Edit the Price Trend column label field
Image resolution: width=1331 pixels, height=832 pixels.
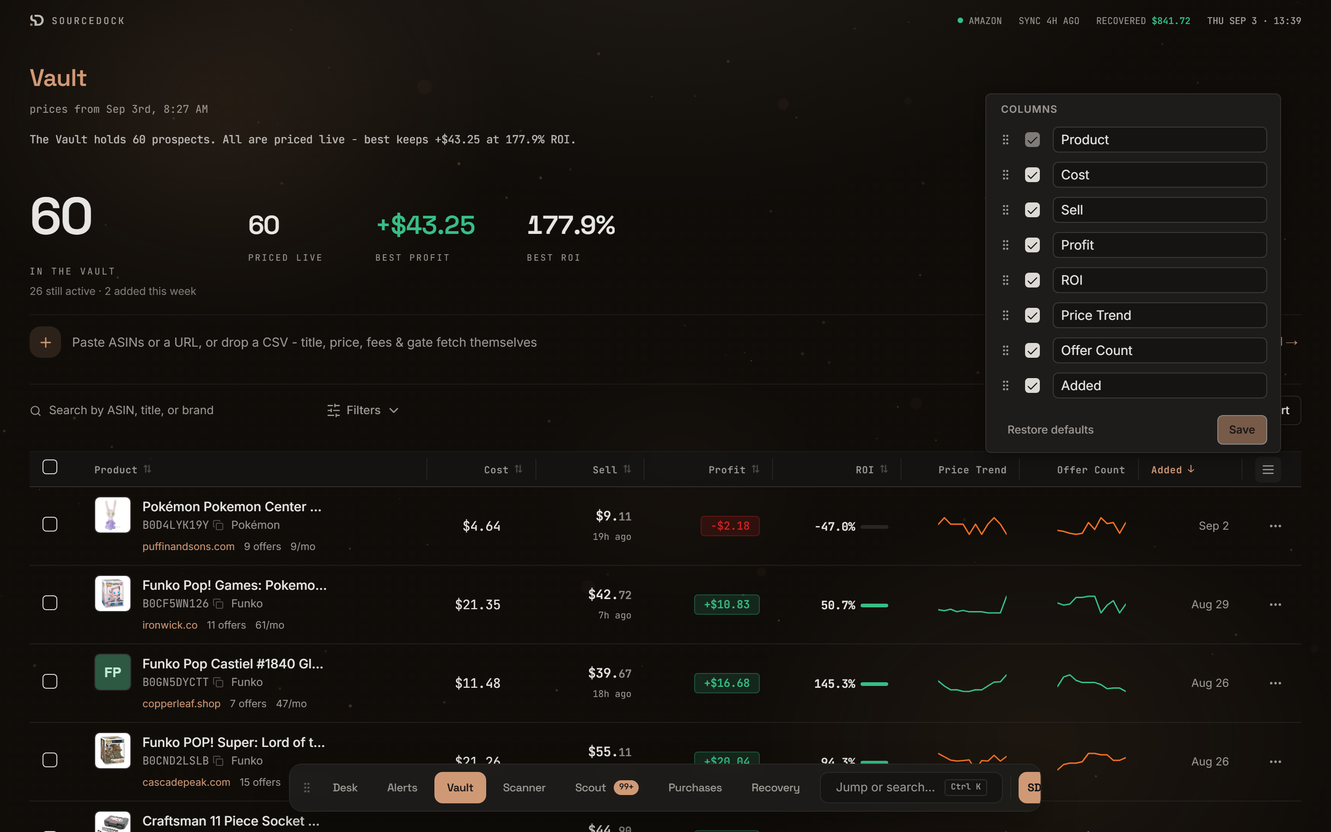point(1160,315)
